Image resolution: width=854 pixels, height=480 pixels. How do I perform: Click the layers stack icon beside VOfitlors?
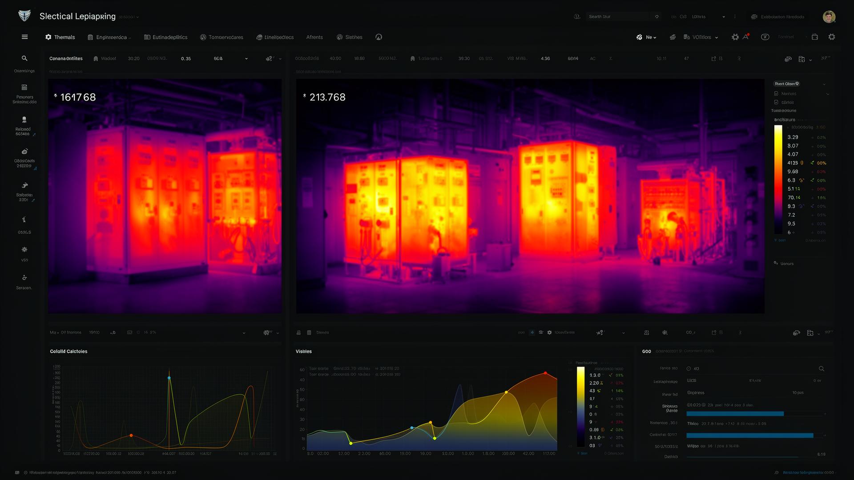(x=673, y=37)
